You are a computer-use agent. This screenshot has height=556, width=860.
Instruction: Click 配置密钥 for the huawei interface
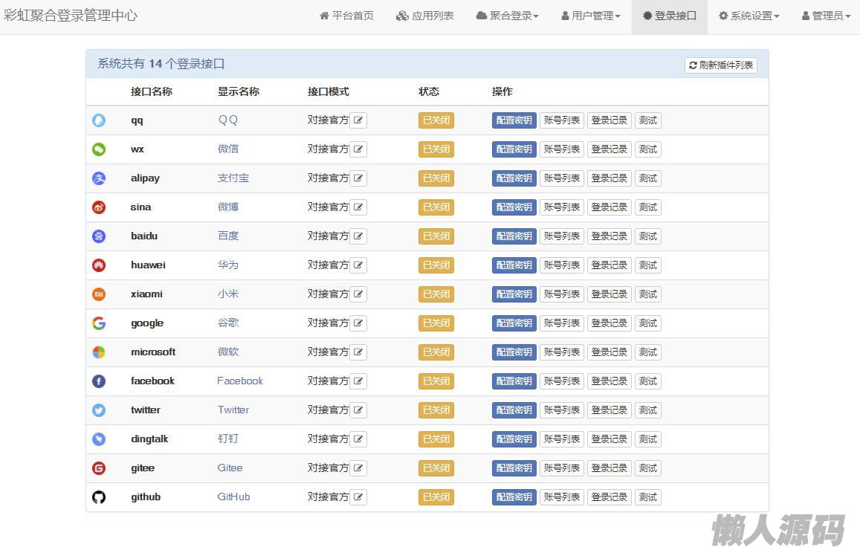(514, 265)
